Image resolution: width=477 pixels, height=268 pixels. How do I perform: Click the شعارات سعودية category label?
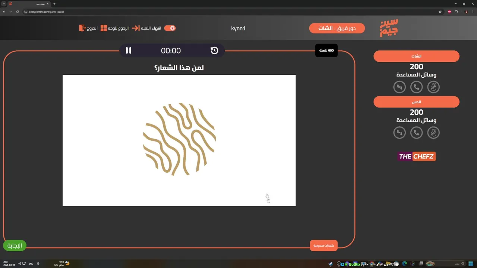[323, 246]
